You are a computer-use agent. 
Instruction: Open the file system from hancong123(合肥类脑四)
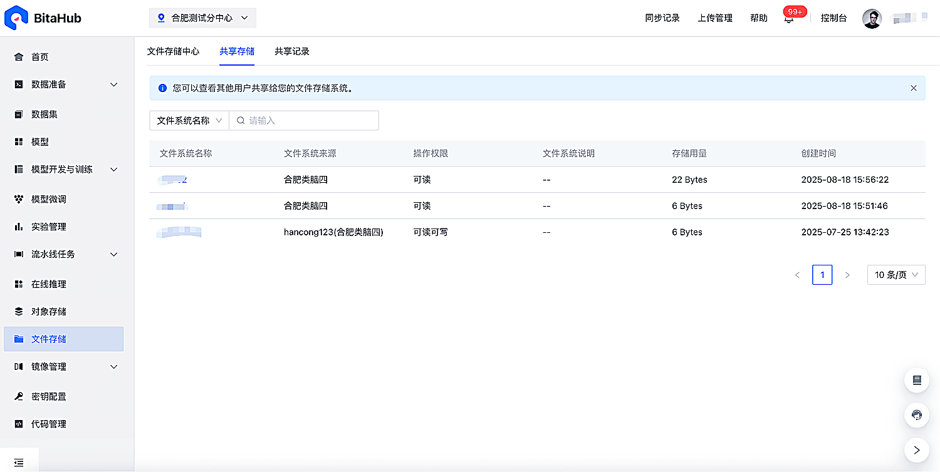[179, 232]
